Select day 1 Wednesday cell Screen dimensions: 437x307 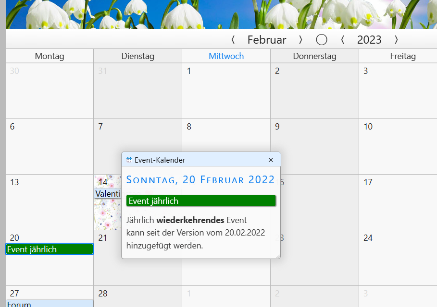click(226, 91)
